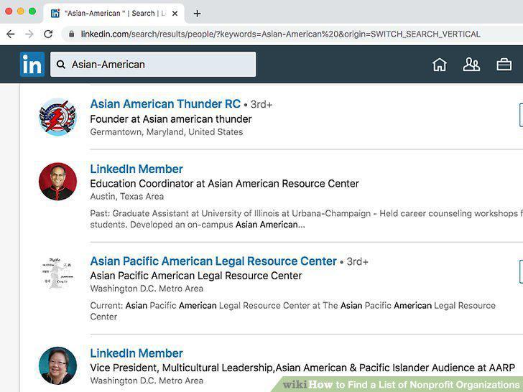Click "Founder at Asian american thunder" text
This screenshot has height=392, width=523.
(171, 119)
